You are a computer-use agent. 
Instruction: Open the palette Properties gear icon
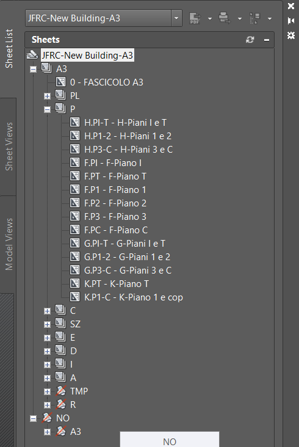click(290, 35)
